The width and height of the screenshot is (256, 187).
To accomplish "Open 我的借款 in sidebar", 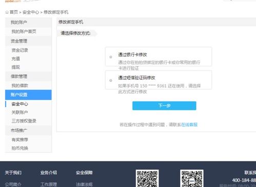I will (19, 85).
